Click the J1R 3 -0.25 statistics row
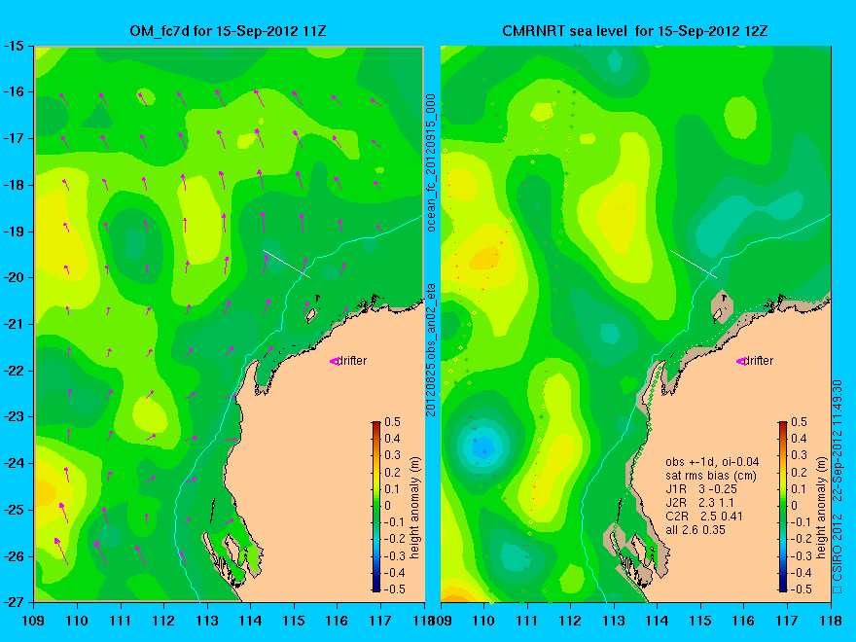Image resolution: width=856 pixels, height=642 pixels. pyautogui.click(x=701, y=488)
